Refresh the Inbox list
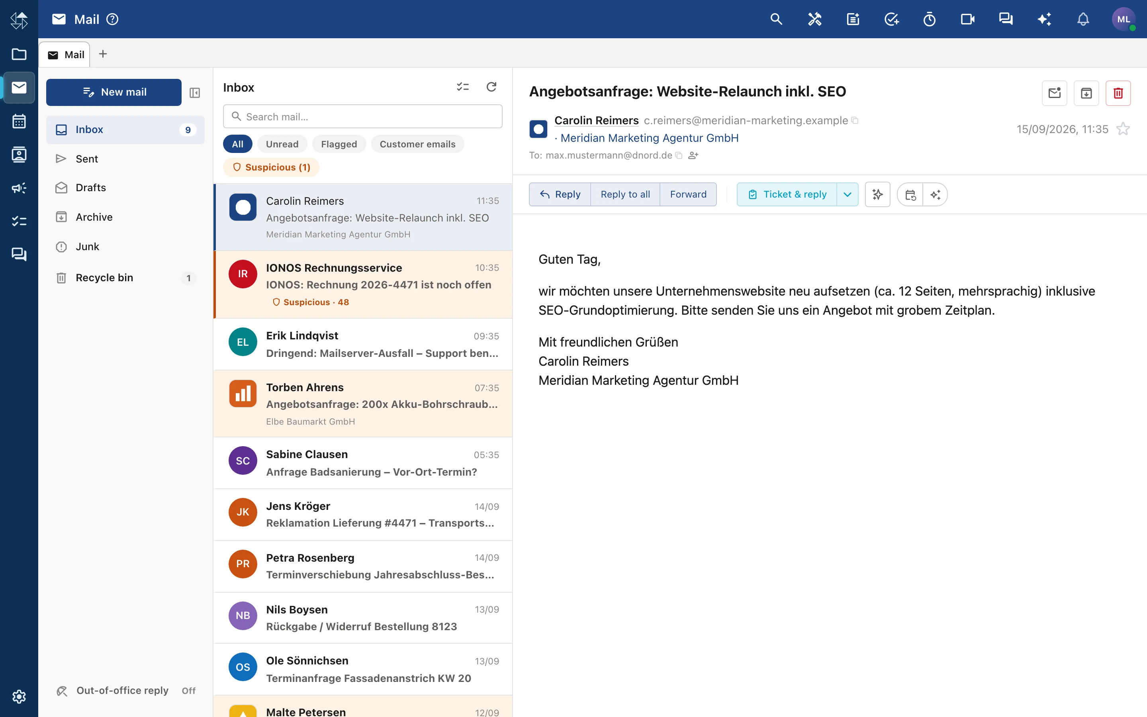1147x717 pixels. (x=491, y=87)
